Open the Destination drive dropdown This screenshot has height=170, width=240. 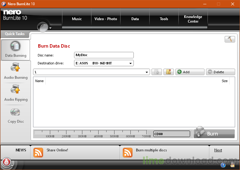click(104, 63)
